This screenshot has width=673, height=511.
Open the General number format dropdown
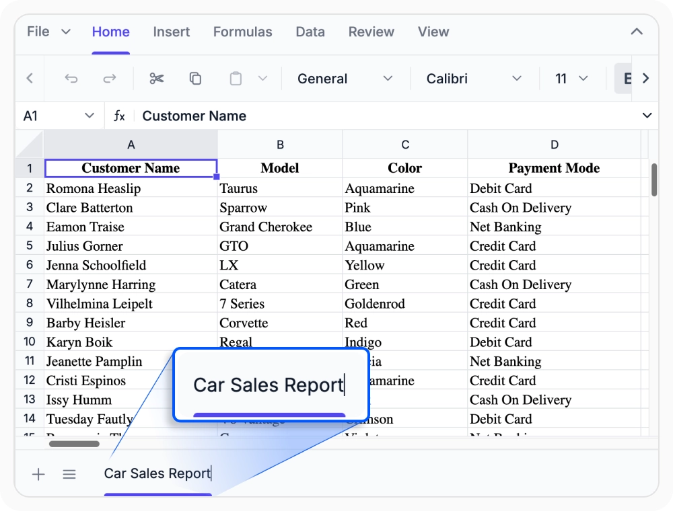pos(345,79)
